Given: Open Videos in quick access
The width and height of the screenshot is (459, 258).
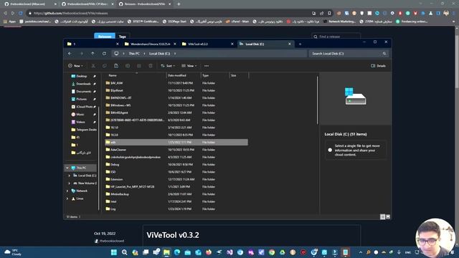Looking at the screenshot, I should 80,122.
